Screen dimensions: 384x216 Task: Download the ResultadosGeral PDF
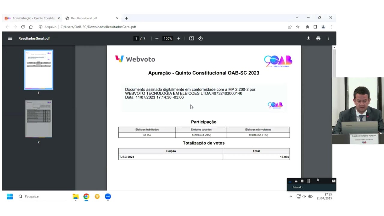308,38
